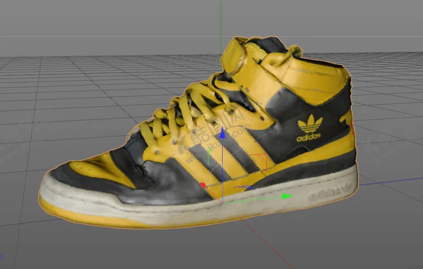Select the red square plane handle of gizmo

(x=259, y=162)
